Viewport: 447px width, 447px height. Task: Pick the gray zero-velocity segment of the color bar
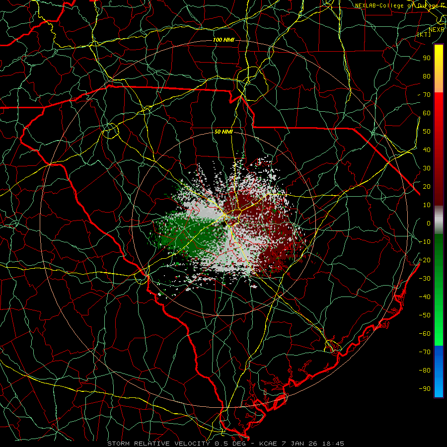coord(439,220)
